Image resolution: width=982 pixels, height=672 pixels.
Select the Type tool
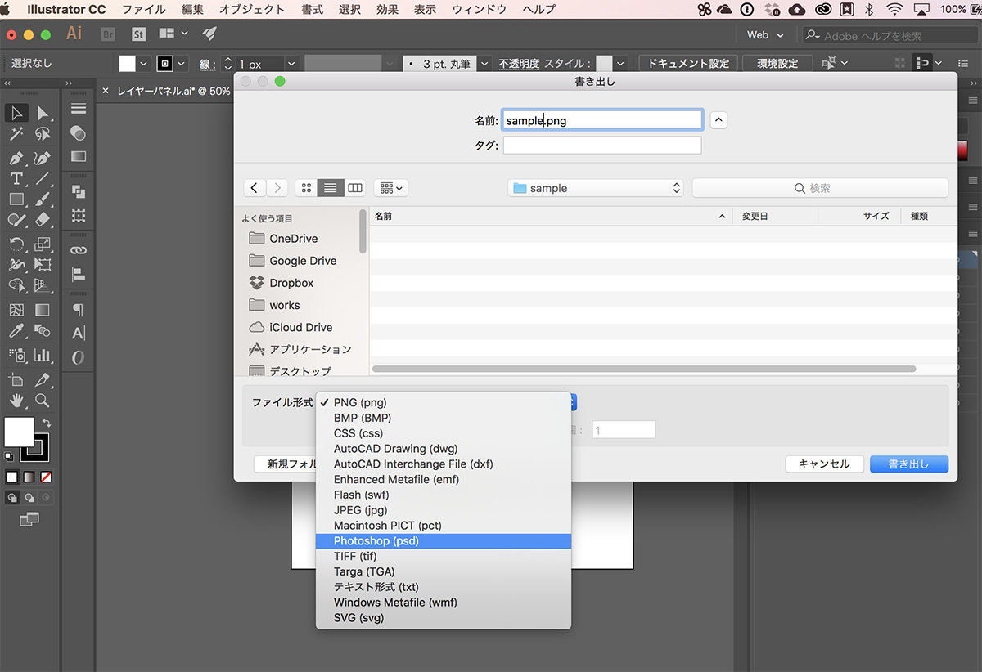pyautogui.click(x=16, y=178)
